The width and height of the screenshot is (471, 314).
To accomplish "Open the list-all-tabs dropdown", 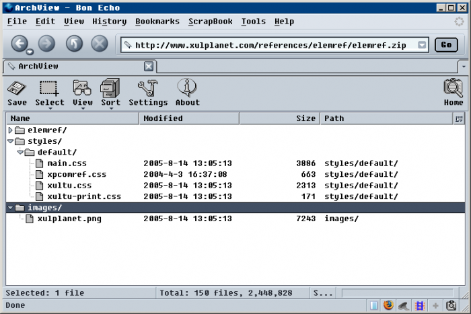I will [x=464, y=67].
